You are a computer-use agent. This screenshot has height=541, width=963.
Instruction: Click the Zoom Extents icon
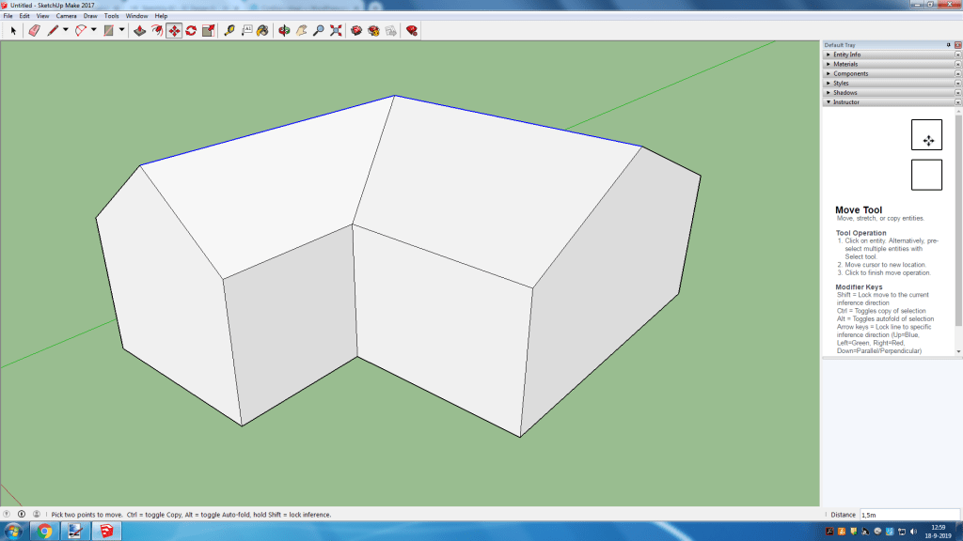tap(336, 30)
